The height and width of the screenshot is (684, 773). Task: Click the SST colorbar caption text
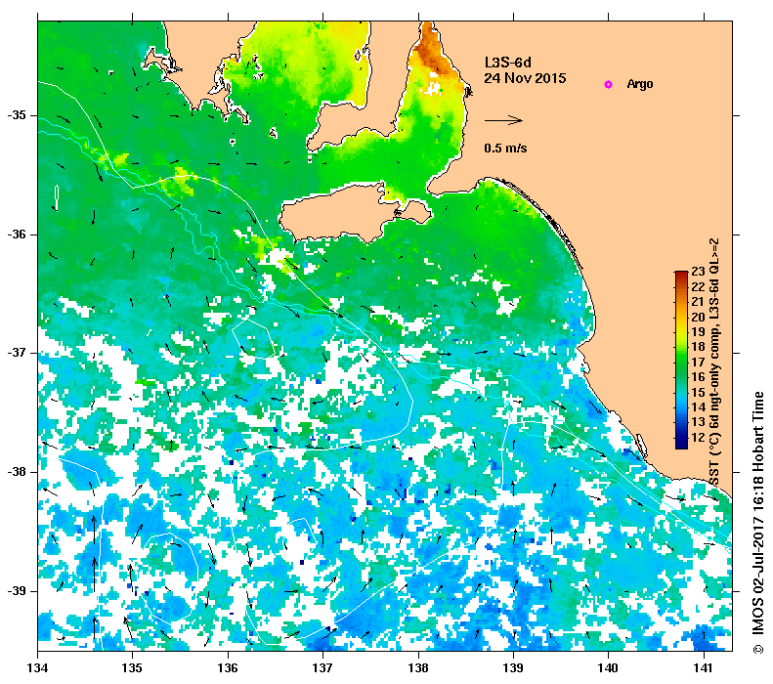714,362
